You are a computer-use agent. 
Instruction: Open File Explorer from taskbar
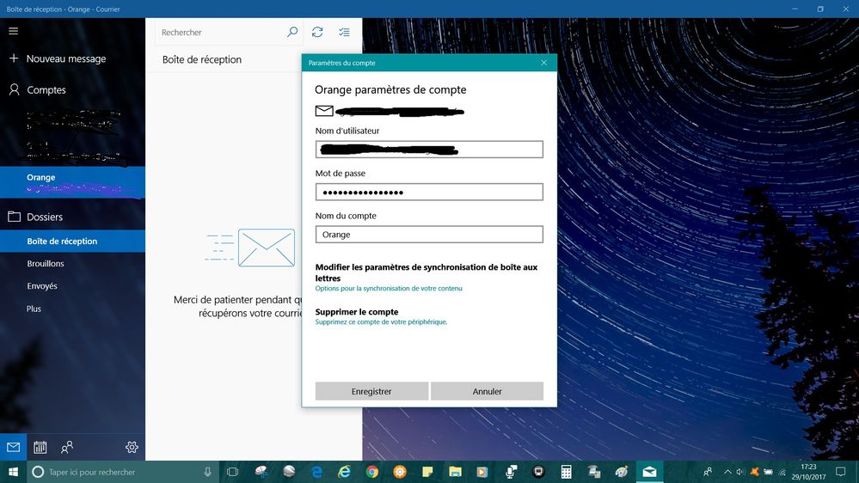455,472
